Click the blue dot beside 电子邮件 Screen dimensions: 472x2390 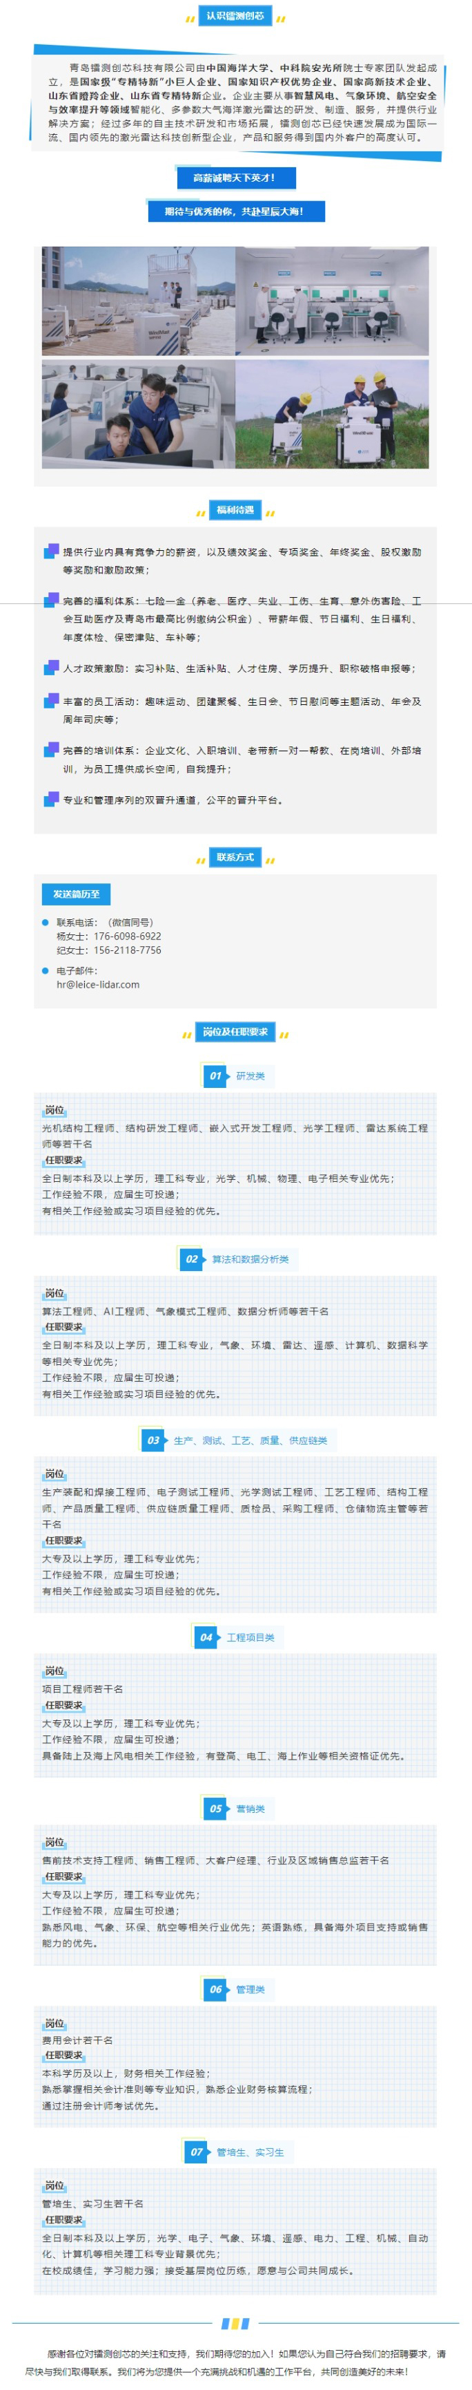pos(46,970)
